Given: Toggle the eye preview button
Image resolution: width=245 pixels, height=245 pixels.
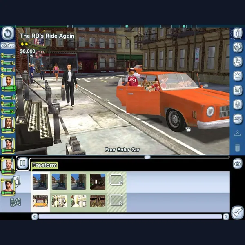Looking at the screenshot, I should click(237, 164).
